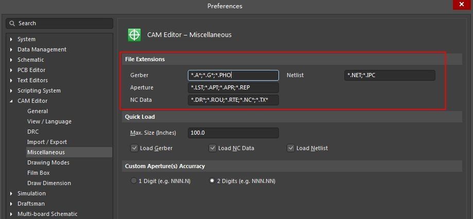The image size is (473, 219).
Task: Select the Miscellaneous tree item
Action: [69, 152]
